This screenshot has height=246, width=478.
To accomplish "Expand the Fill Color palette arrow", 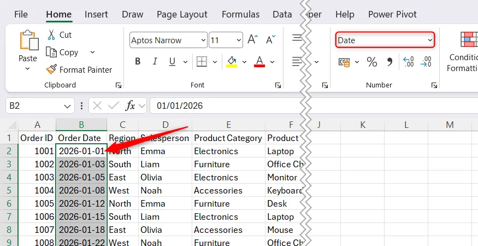I will 244,62.
